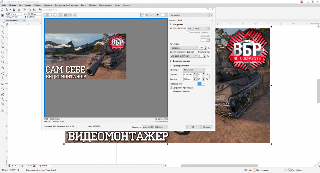The width and height of the screenshot is (320, 173).
Task: Open the Матовый color swatch picker
Action: [x=205, y=40]
